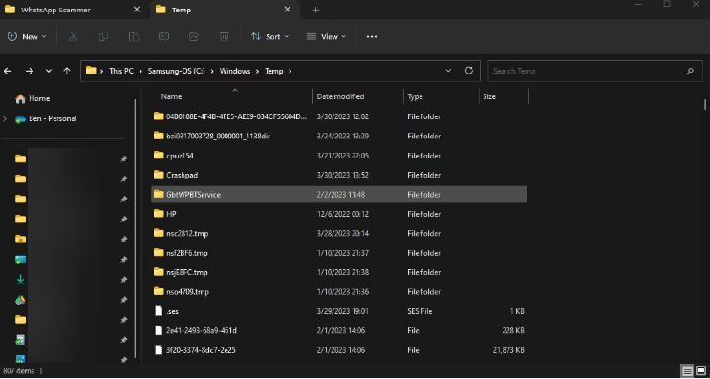Viewport: 710px width, 379px height.
Task: Click This PC in address path
Action: 121,71
